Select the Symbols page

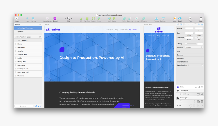(x=21, y=31)
